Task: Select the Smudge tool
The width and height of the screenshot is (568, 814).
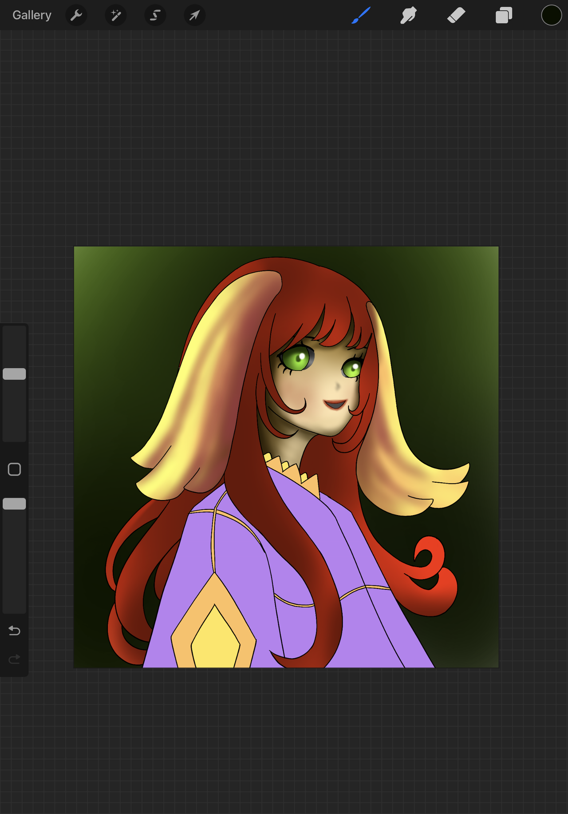Action: (408, 15)
